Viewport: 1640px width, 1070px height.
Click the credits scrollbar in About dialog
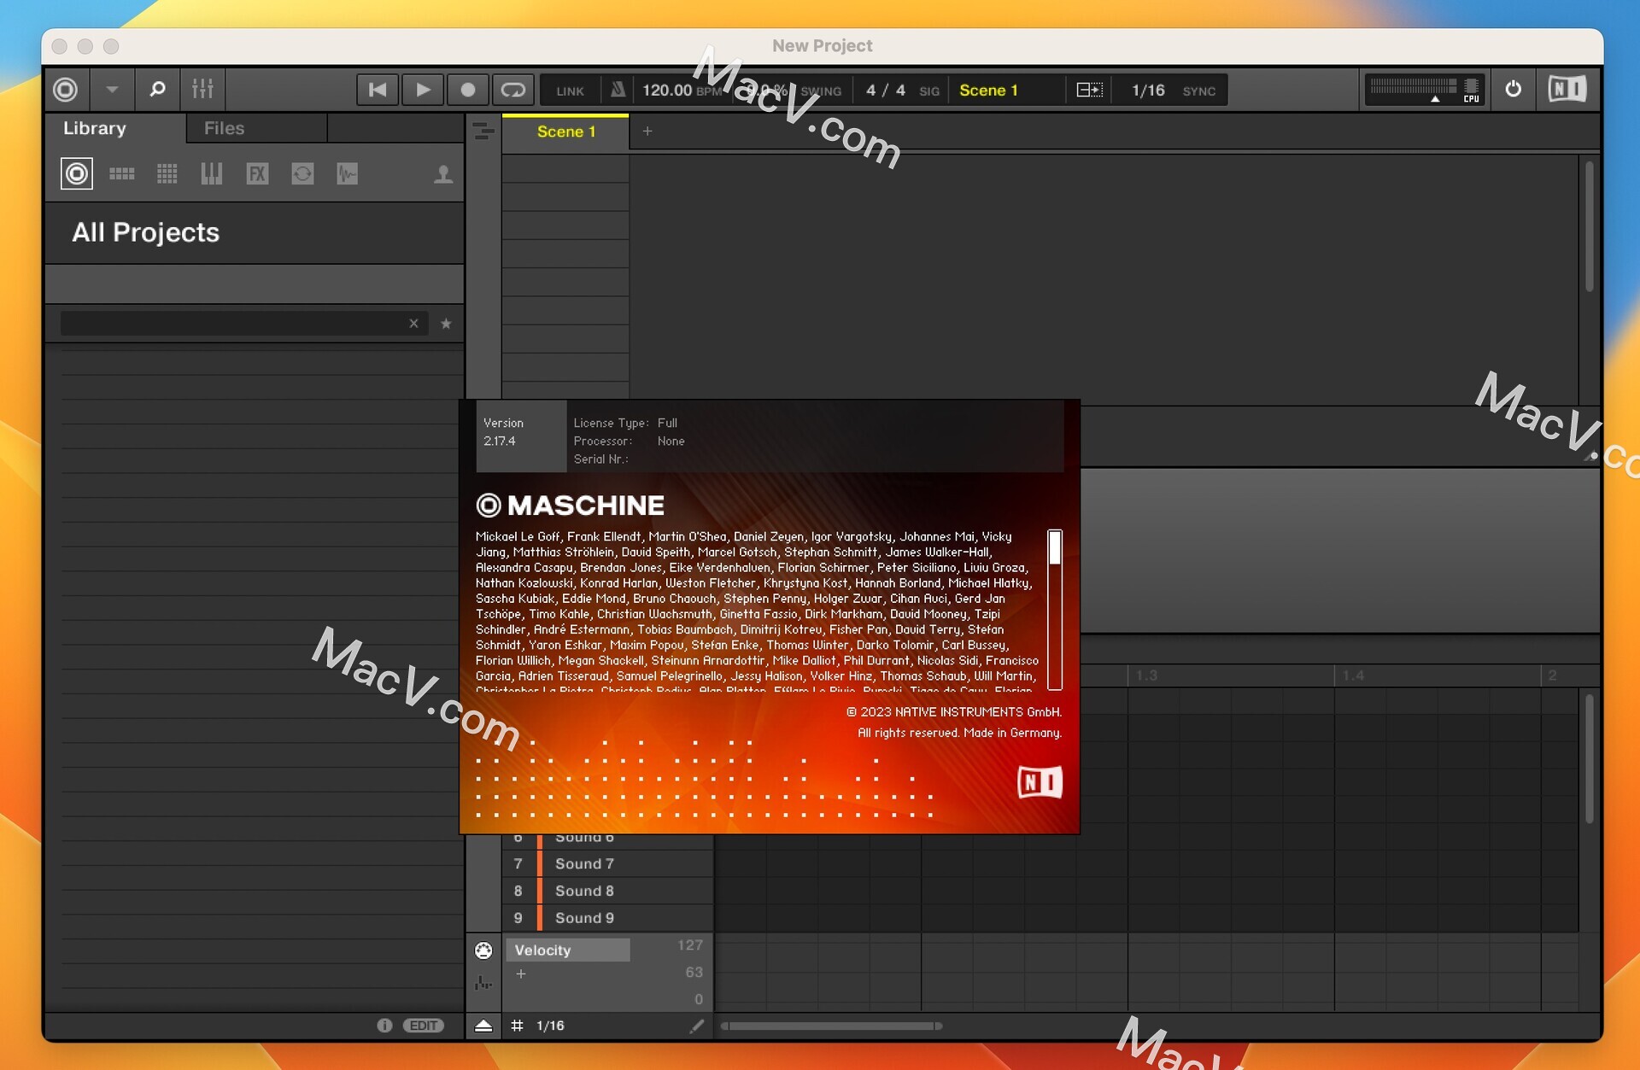coord(1055,609)
